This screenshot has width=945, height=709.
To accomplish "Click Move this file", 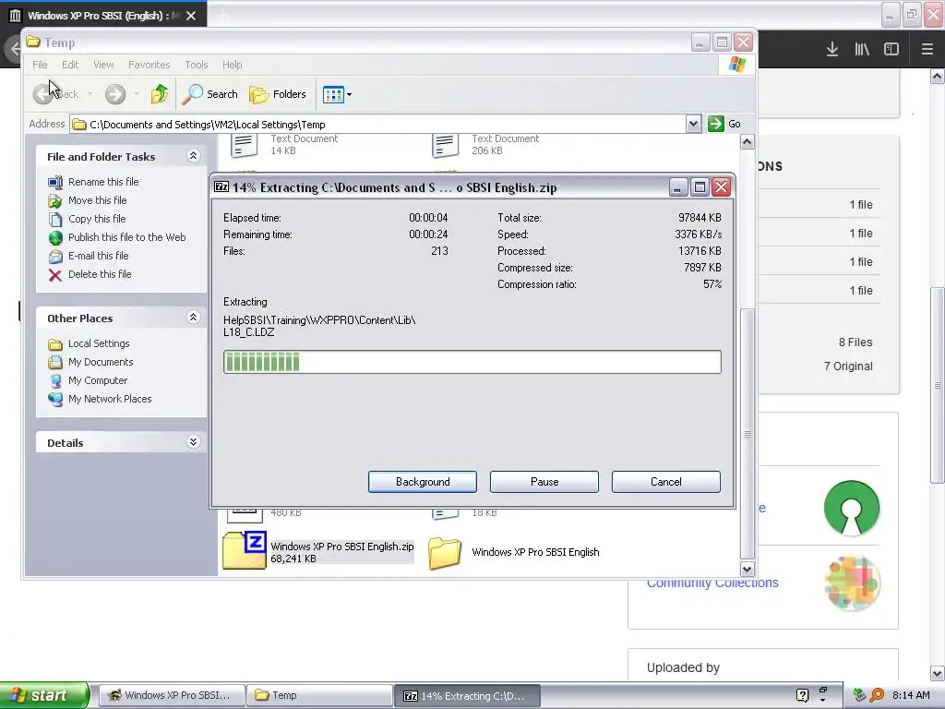I will click(x=98, y=200).
